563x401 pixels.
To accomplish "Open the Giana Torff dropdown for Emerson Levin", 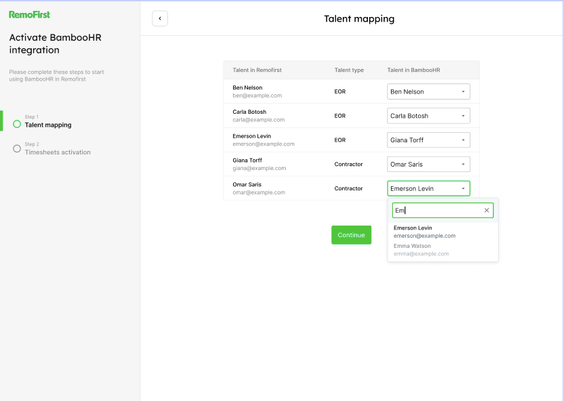I will [x=428, y=140].
